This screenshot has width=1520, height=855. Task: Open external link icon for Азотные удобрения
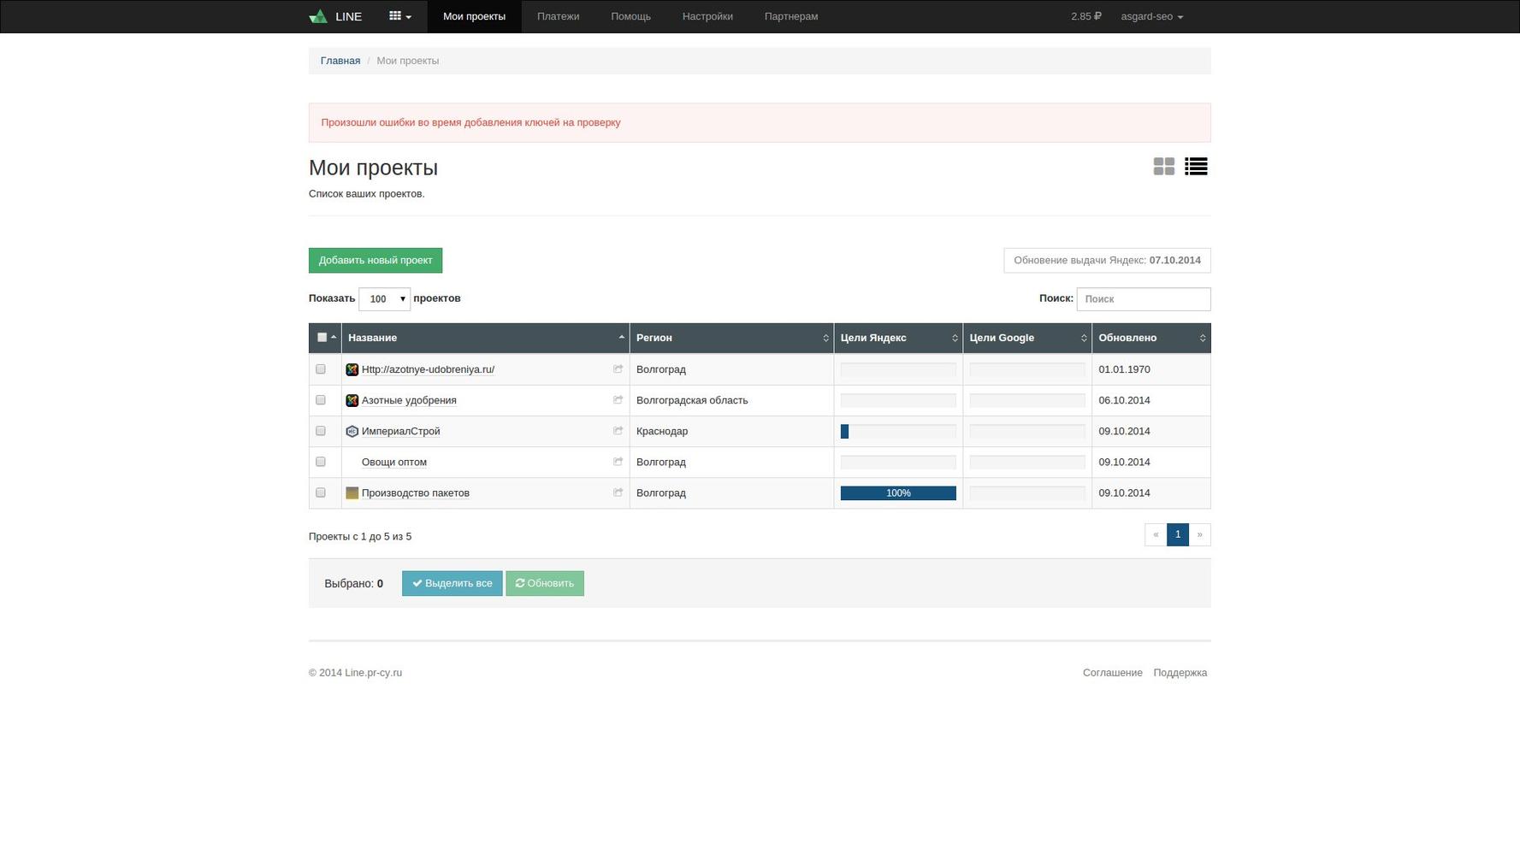[x=618, y=400]
